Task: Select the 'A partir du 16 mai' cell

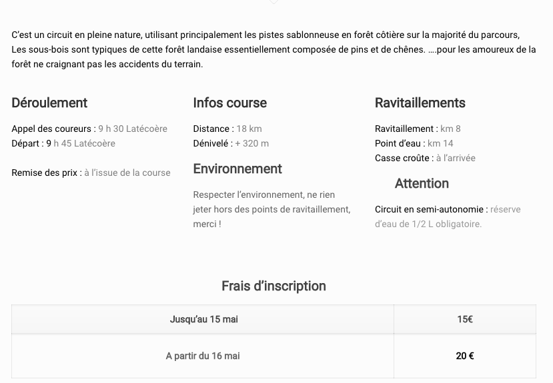Action: (203, 356)
